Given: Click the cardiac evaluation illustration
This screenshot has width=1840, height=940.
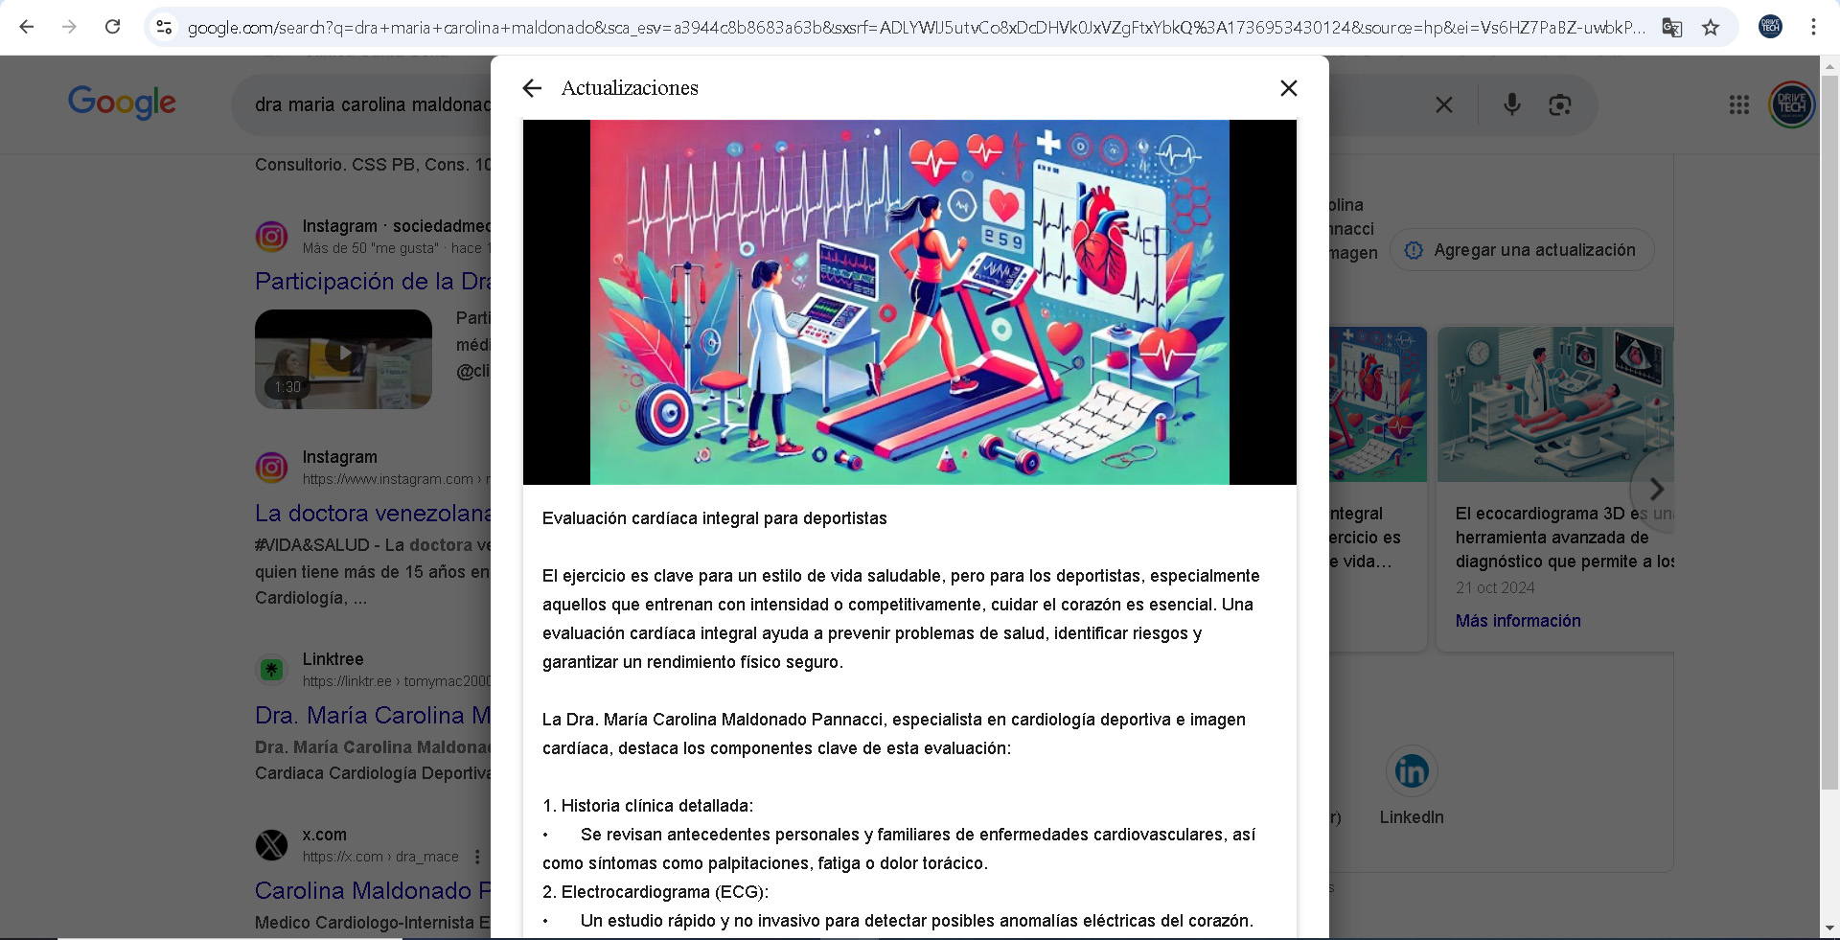Looking at the screenshot, I should click(908, 302).
